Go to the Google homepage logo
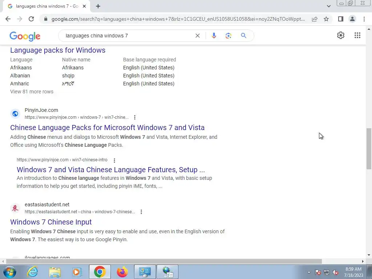This screenshot has height=279, width=372. pyautogui.click(x=25, y=36)
